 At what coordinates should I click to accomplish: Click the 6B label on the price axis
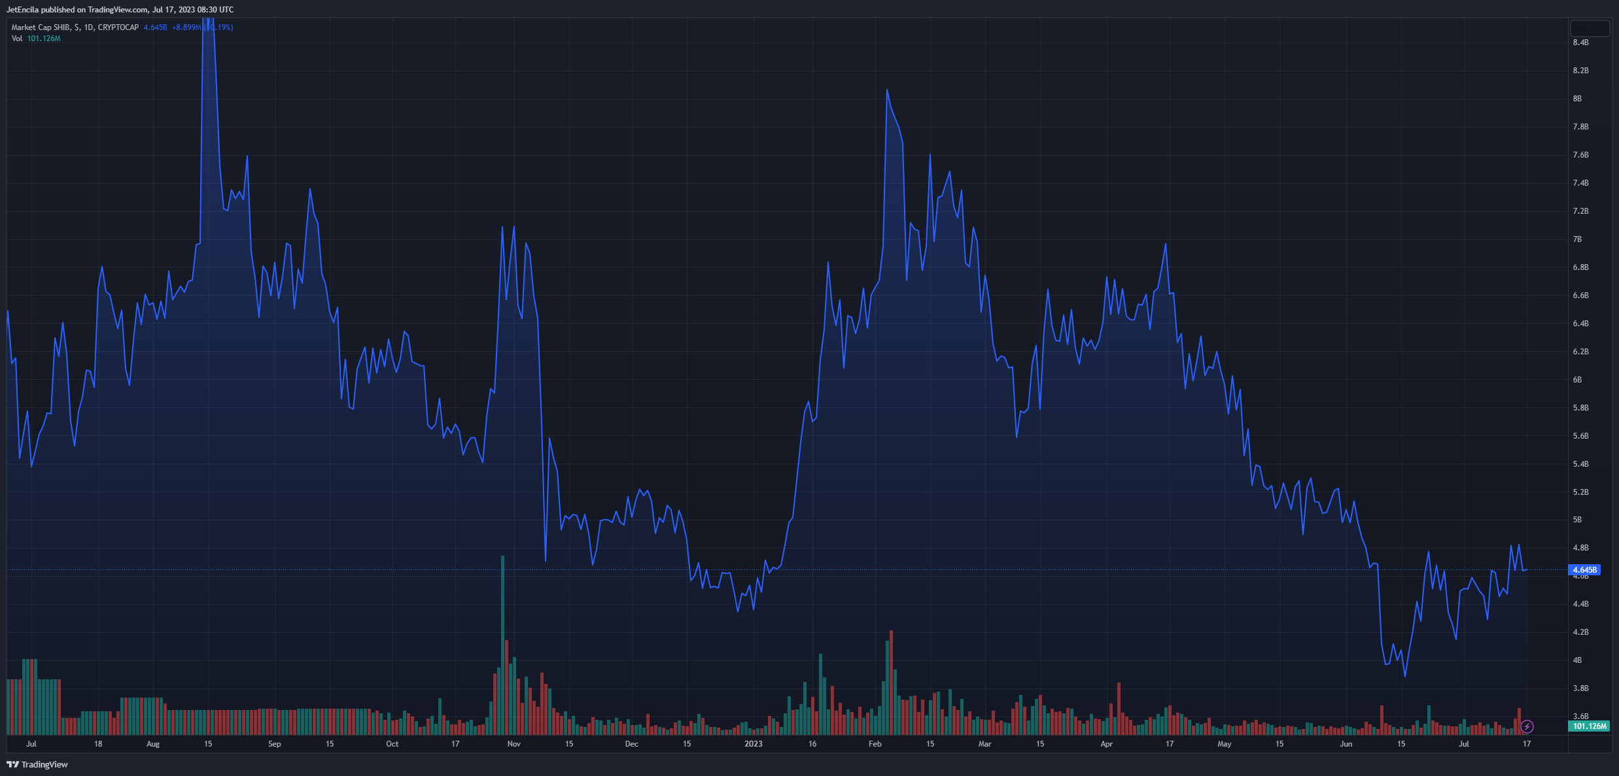(x=1577, y=380)
